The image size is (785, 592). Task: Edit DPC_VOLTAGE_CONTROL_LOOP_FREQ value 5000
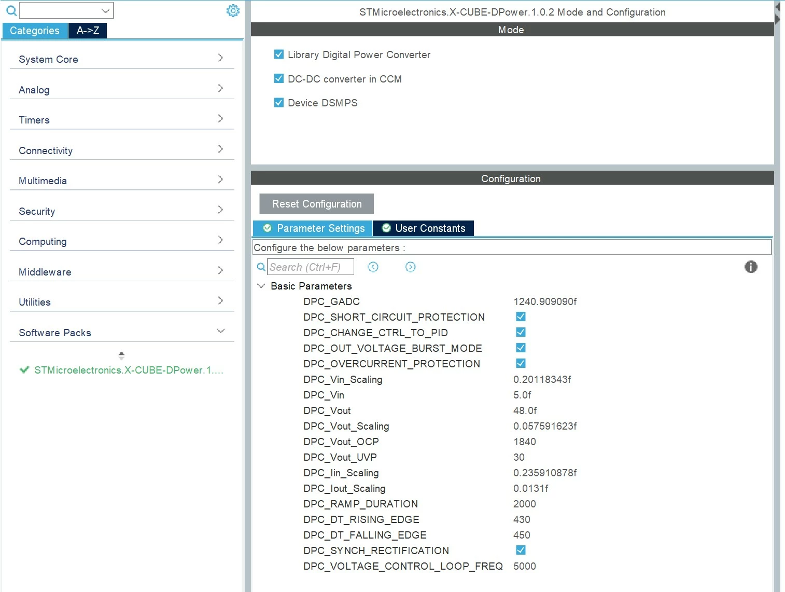click(x=525, y=566)
